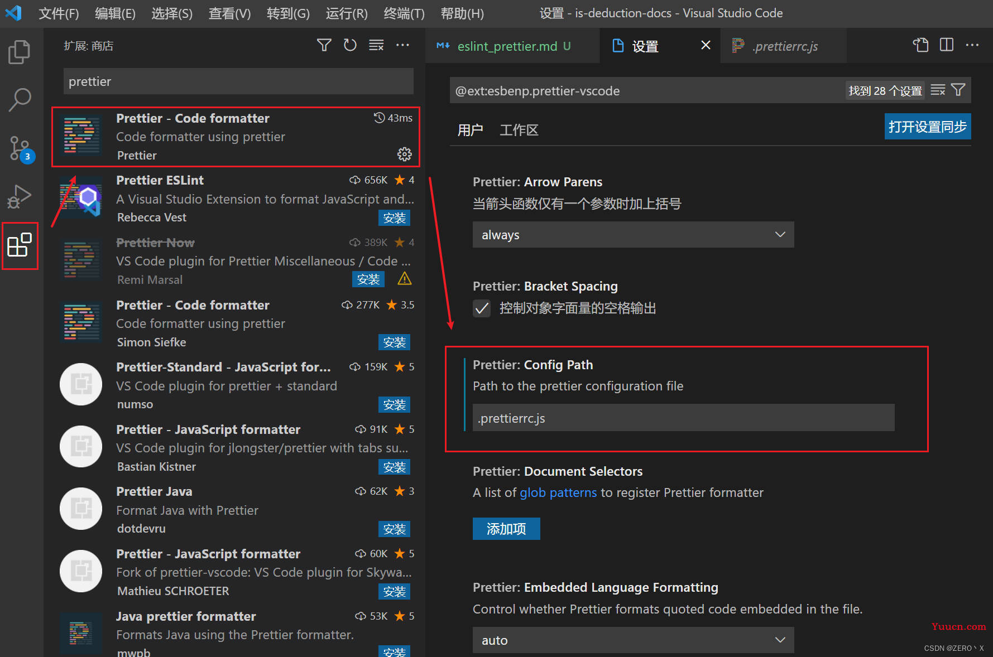Open extensions panel more actions menu
993x657 pixels.
pyautogui.click(x=402, y=45)
